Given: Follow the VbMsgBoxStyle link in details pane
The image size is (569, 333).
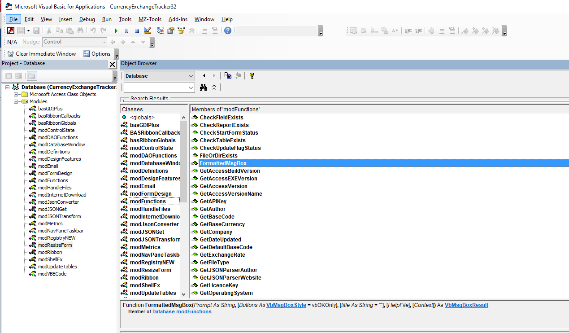Looking at the screenshot, I should tap(286, 305).
